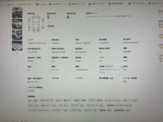Click the MOT link in the right sidebar
This screenshot has width=163, height=122.
pyautogui.click(x=161, y=45)
